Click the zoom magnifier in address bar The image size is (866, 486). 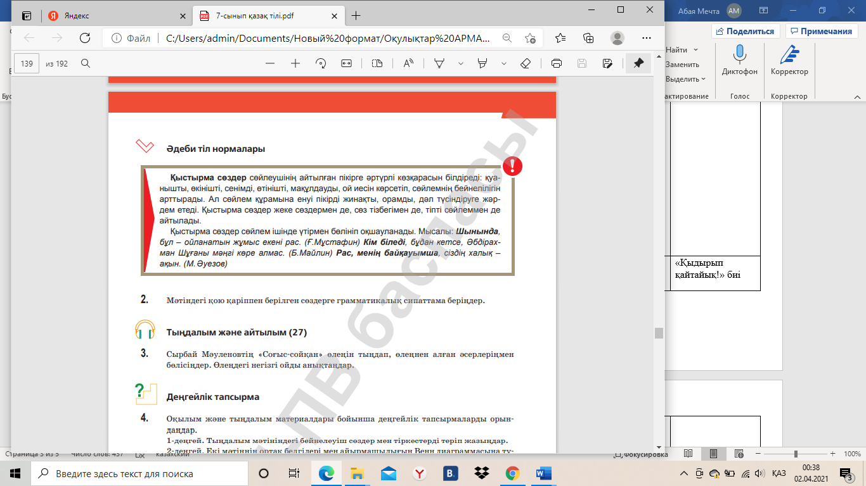point(507,38)
